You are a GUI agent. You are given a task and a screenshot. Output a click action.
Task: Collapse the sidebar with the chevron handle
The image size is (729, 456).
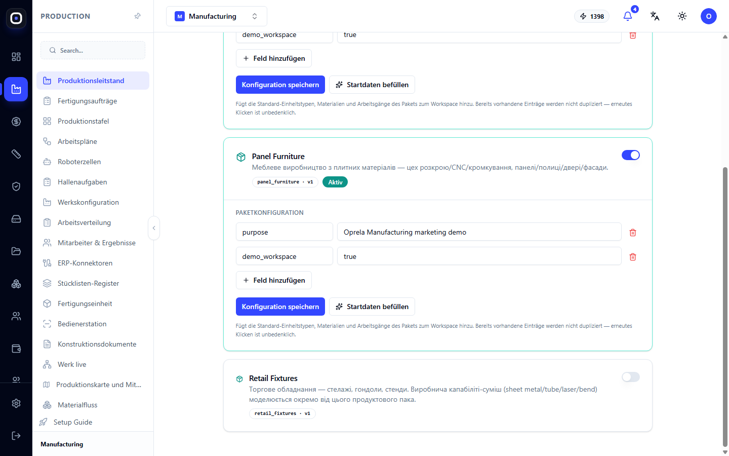pyautogui.click(x=154, y=228)
